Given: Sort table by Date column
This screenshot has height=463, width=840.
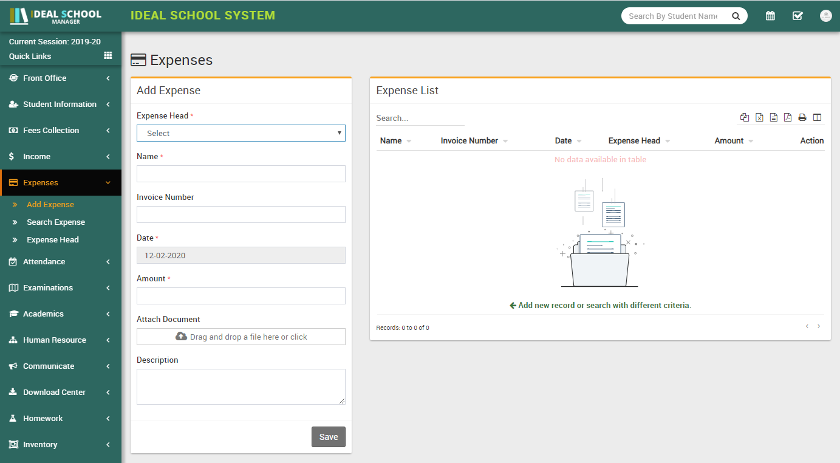Looking at the screenshot, I should coord(569,141).
